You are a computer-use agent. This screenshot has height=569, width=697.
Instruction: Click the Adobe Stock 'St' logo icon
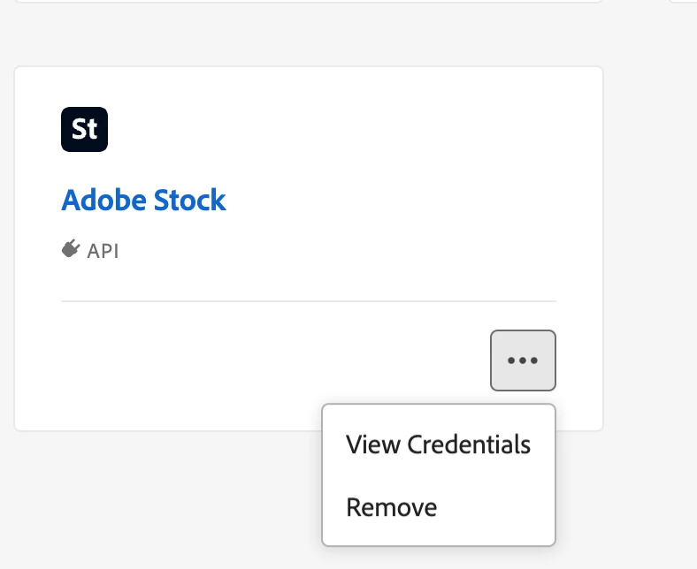(x=84, y=129)
